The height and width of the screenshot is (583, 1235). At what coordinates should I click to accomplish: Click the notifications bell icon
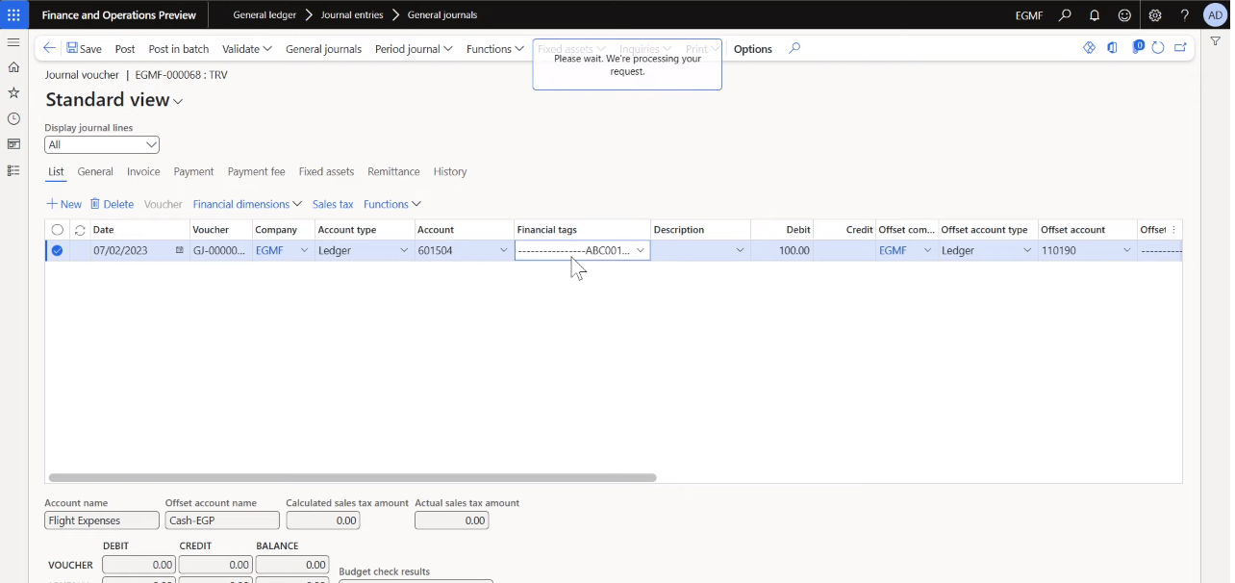(x=1095, y=15)
